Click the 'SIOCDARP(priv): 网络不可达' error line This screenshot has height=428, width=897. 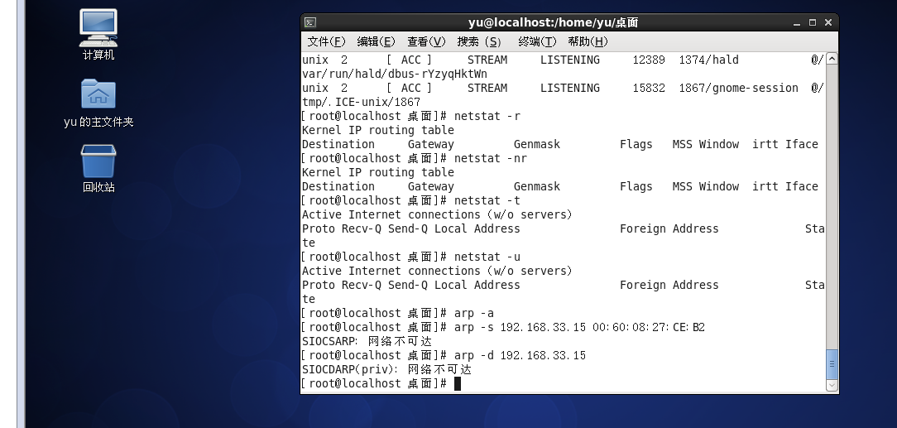[x=386, y=369]
